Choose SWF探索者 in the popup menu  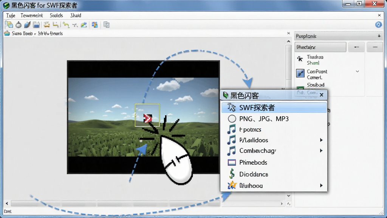(x=274, y=107)
